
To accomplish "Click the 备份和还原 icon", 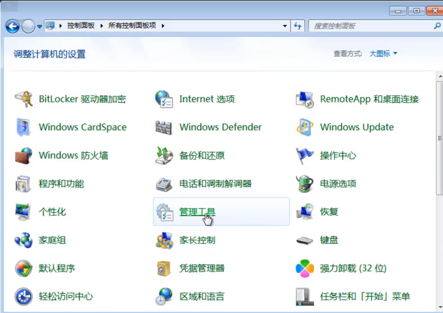I will click(x=164, y=156).
